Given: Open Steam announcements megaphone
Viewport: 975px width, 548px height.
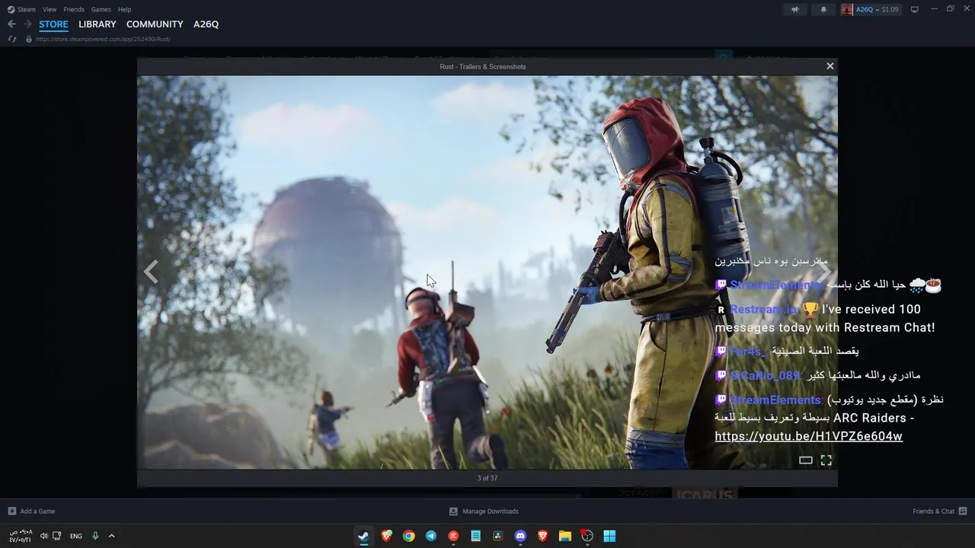Looking at the screenshot, I should [x=795, y=9].
